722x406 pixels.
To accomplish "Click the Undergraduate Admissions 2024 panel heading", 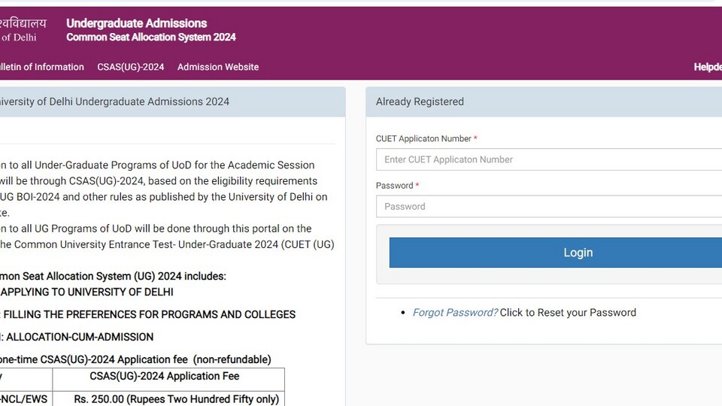I will [x=114, y=101].
